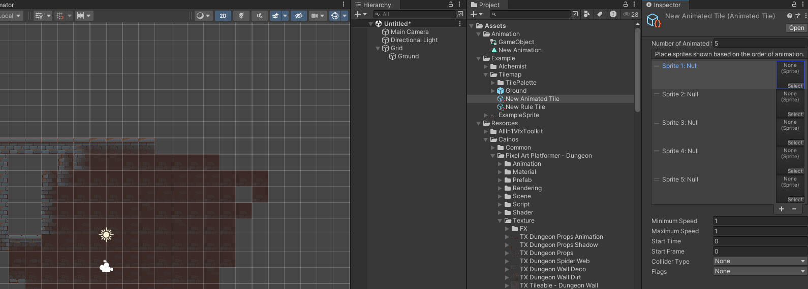Toggle grid snapping icon
This screenshot has height=289, width=808.
[60, 16]
